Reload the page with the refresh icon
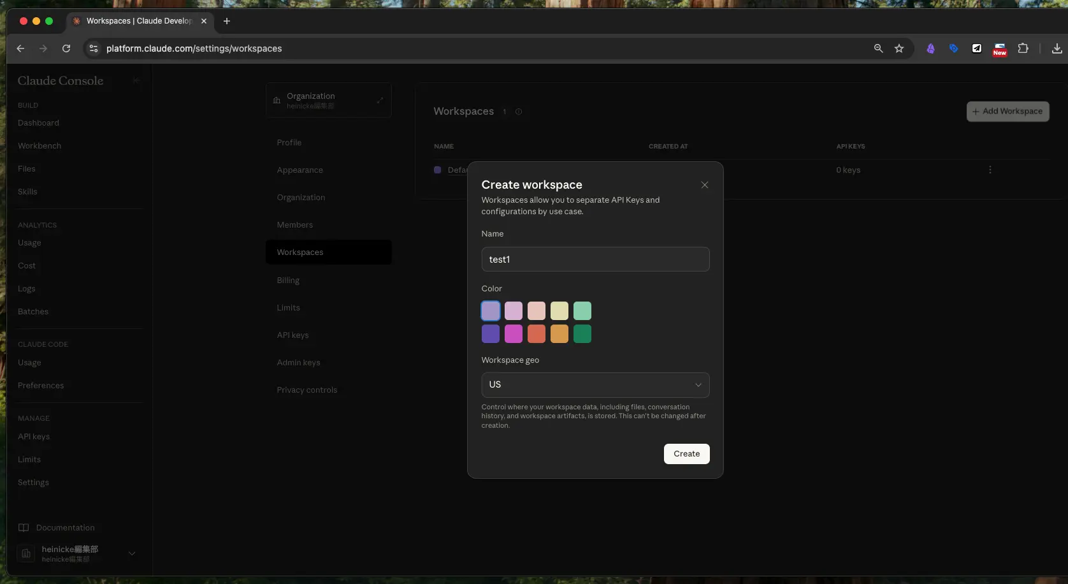This screenshot has width=1068, height=584. [x=66, y=48]
